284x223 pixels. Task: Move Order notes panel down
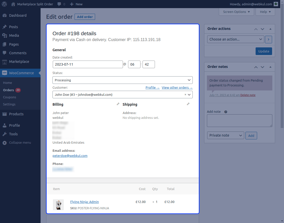tap(262, 67)
